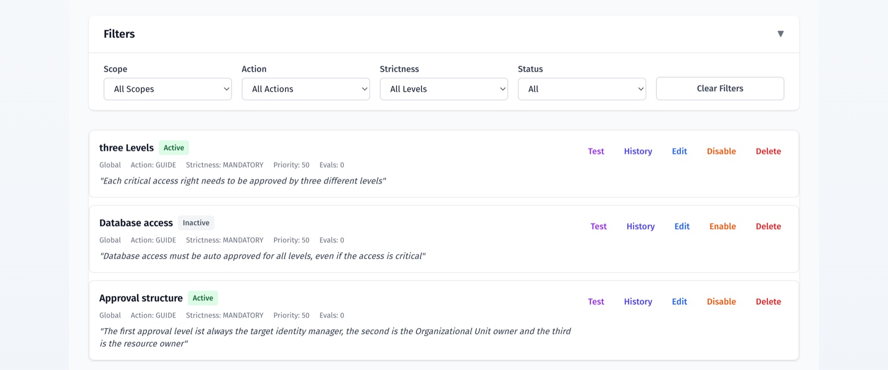888x370 pixels.
Task: Open the Strictness levels dropdown
Action: click(x=444, y=89)
